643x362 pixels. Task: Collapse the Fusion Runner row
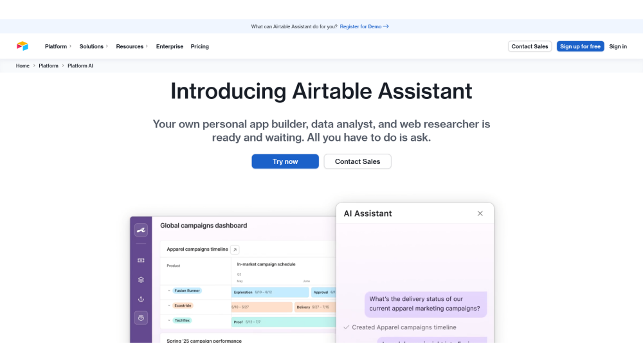click(169, 291)
